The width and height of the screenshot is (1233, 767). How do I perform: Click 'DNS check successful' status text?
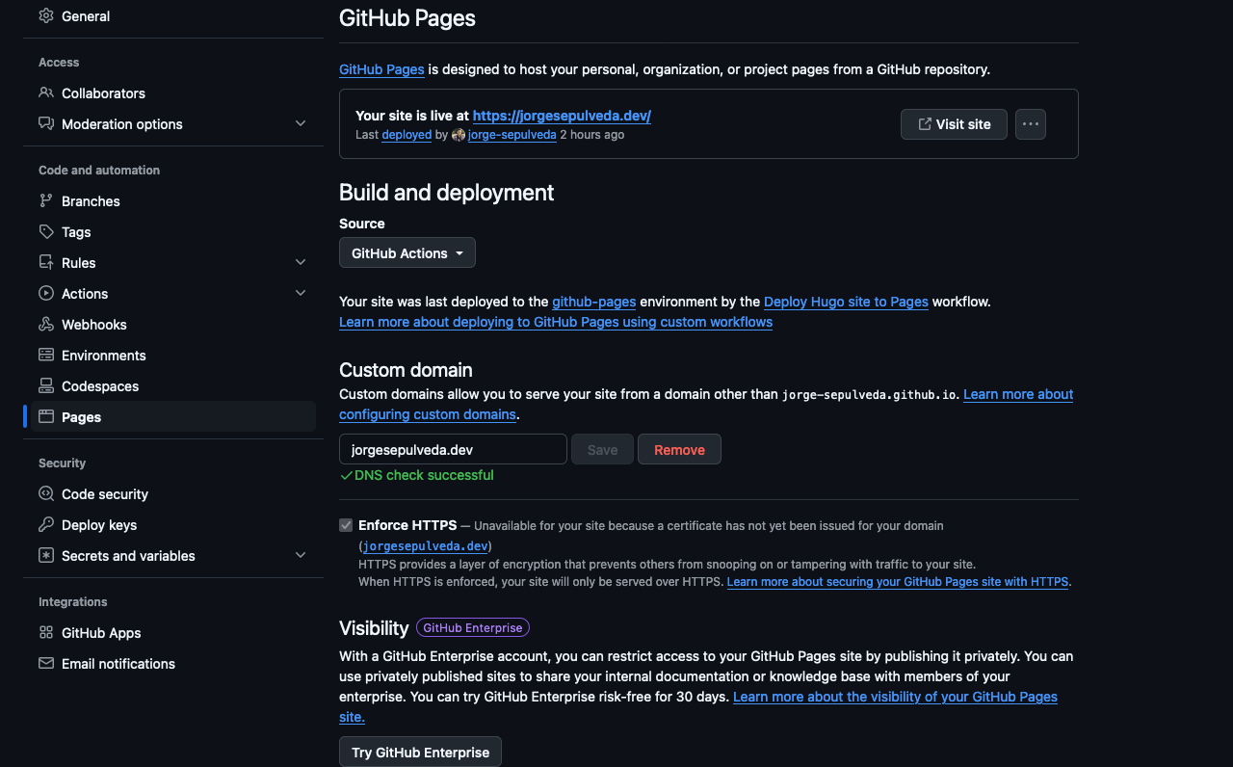tap(424, 475)
